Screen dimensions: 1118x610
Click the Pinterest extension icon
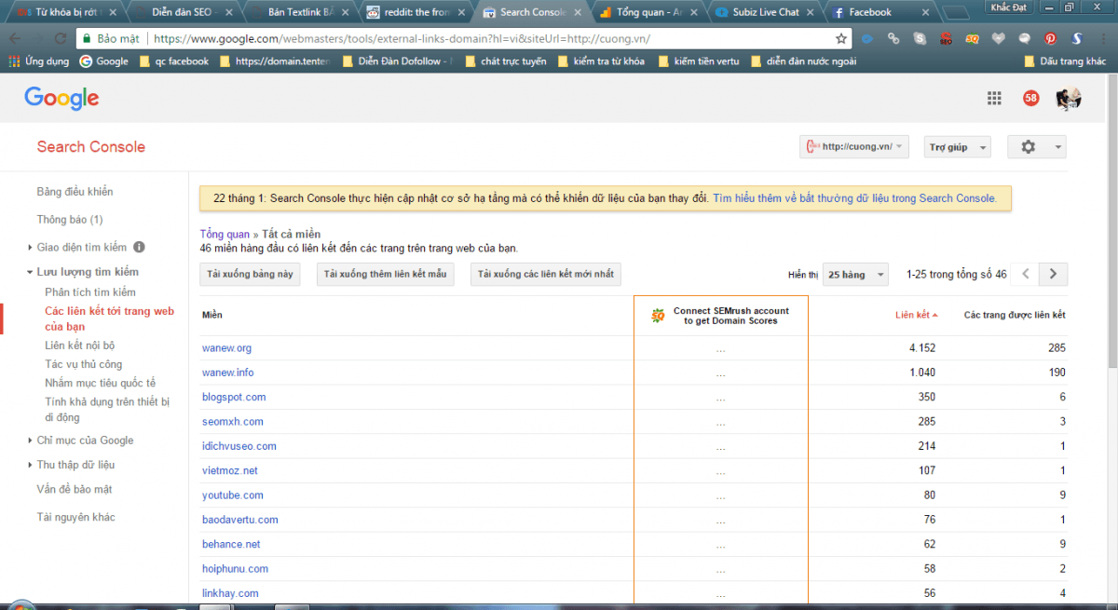1050,39
